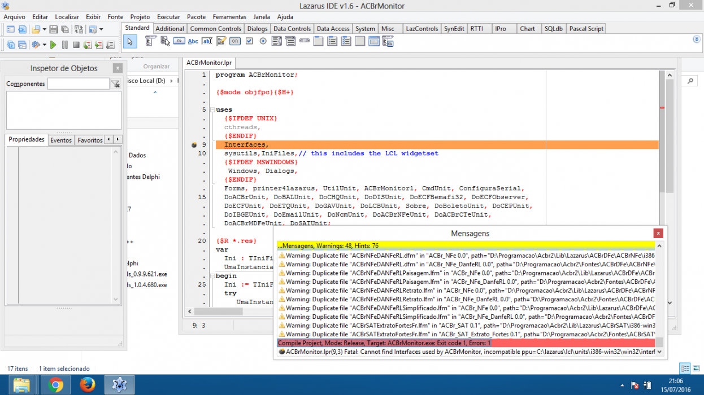
Task: Switch to the Data Controls palette tab
Action: [292, 29]
